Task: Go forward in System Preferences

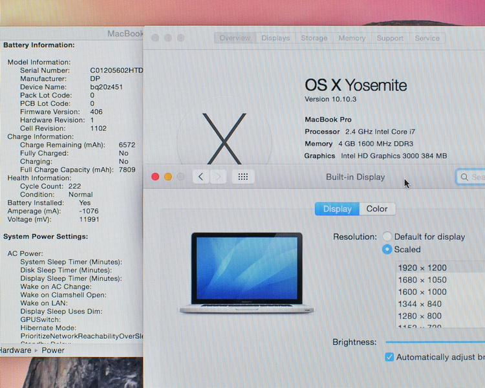Action: (219, 177)
